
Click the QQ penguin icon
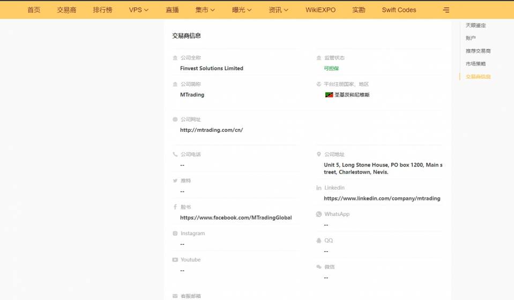pos(318,241)
